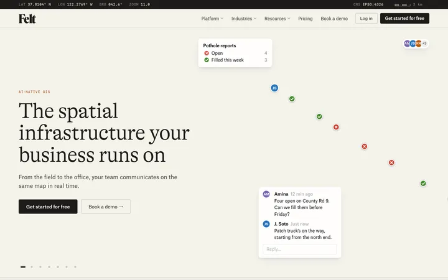Click the map scale bar in top strip
The width and height of the screenshot is (448, 280).
tap(403, 4)
